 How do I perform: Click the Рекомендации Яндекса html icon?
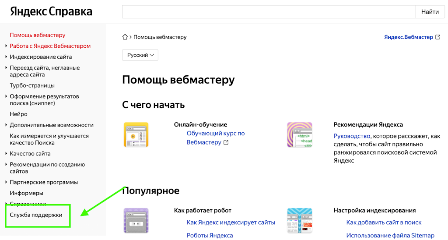pyautogui.click(x=299, y=135)
